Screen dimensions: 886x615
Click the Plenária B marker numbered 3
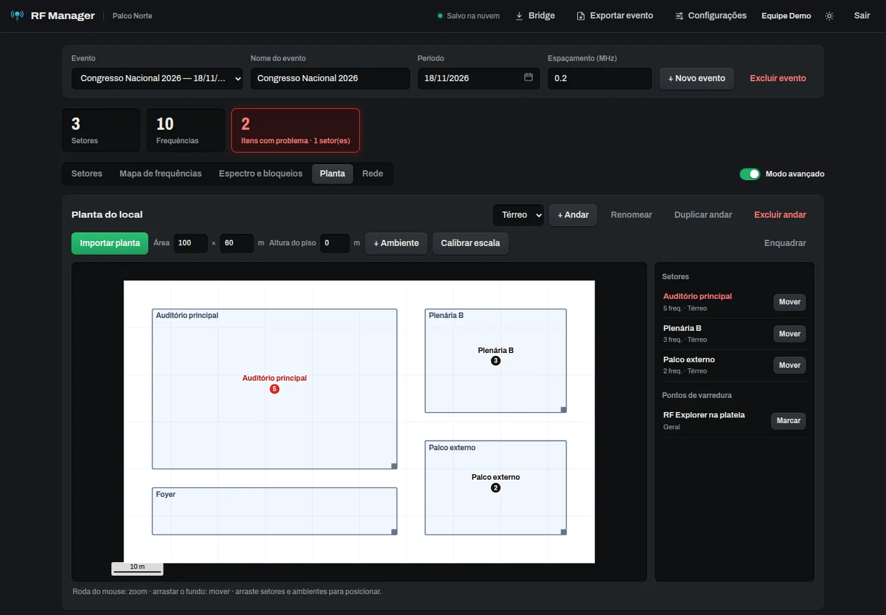(x=496, y=361)
